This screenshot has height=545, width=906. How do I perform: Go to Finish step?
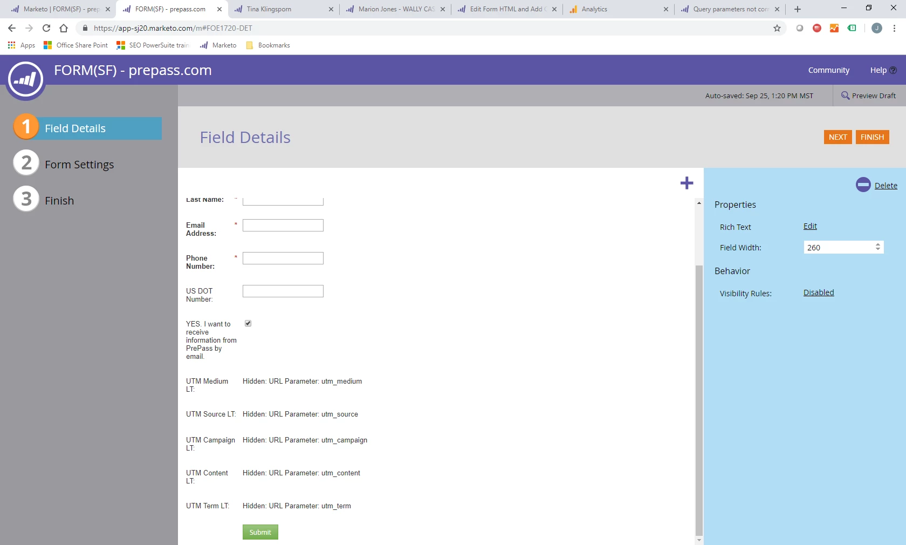pyautogui.click(x=44, y=200)
